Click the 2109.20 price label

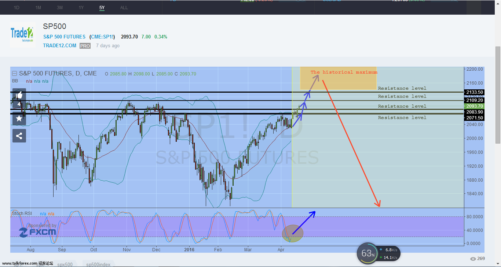pyautogui.click(x=473, y=100)
